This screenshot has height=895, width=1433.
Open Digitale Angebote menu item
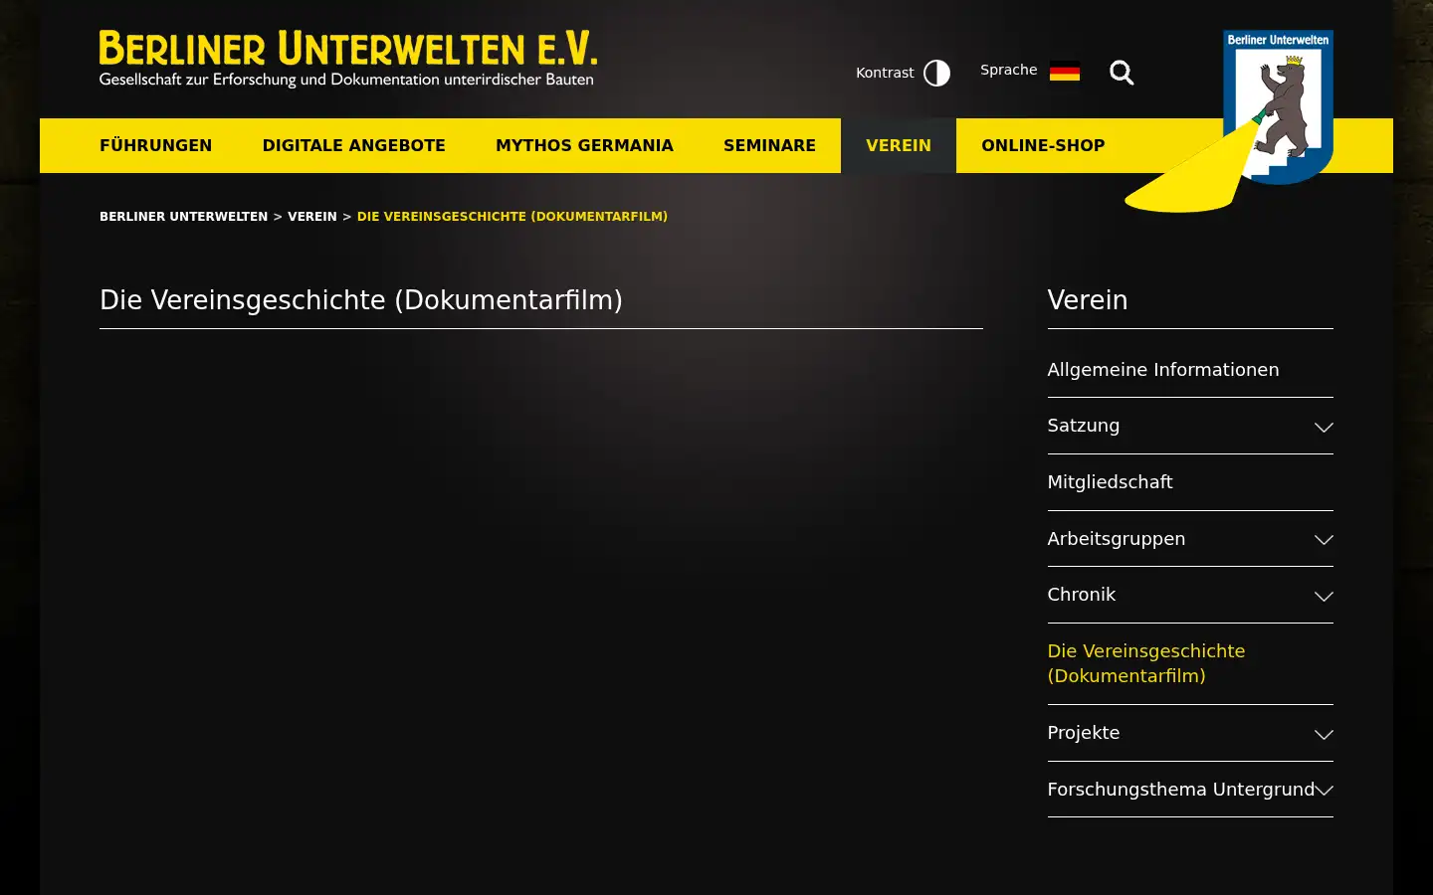tap(353, 145)
